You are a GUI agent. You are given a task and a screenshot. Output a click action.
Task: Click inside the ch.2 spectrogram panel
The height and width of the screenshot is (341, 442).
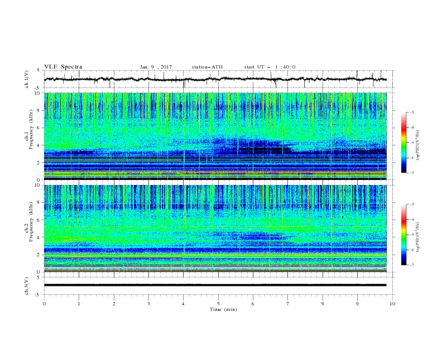point(215,228)
